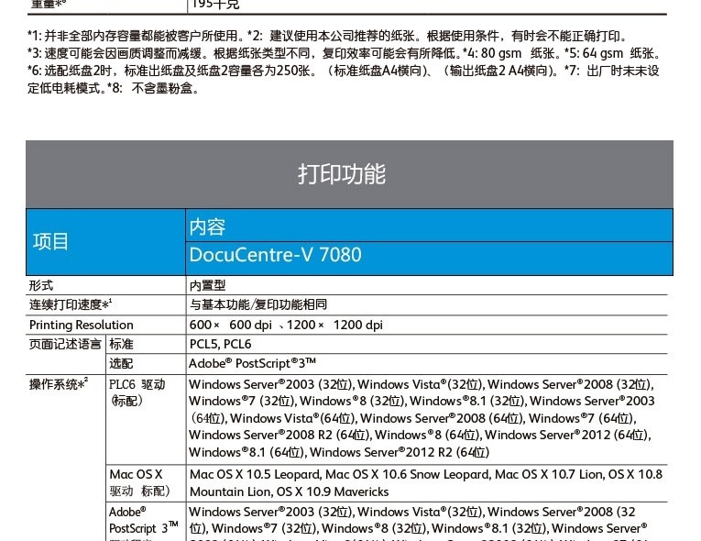The width and height of the screenshot is (701, 541).
Task: Select 与基本功能/复印功能相同 cell text
Action: click(258, 304)
